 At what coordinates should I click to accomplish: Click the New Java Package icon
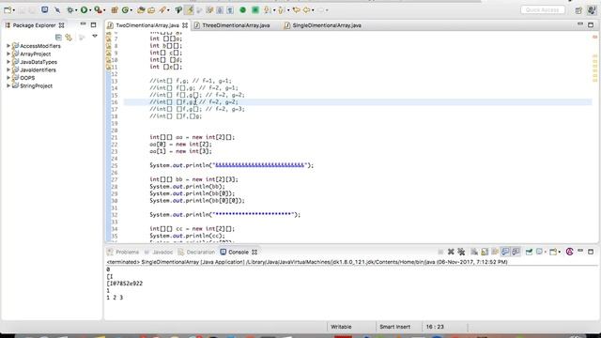[115, 10]
